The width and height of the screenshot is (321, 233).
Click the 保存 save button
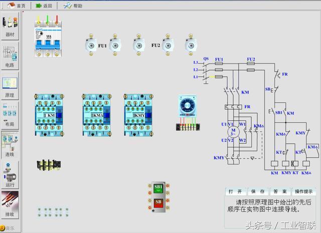pyautogui.click(x=258, y=191)
